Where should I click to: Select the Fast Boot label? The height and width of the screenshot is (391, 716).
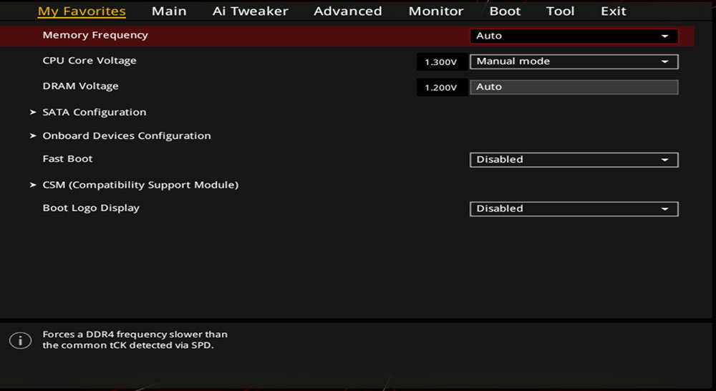(x=67, y=159)
